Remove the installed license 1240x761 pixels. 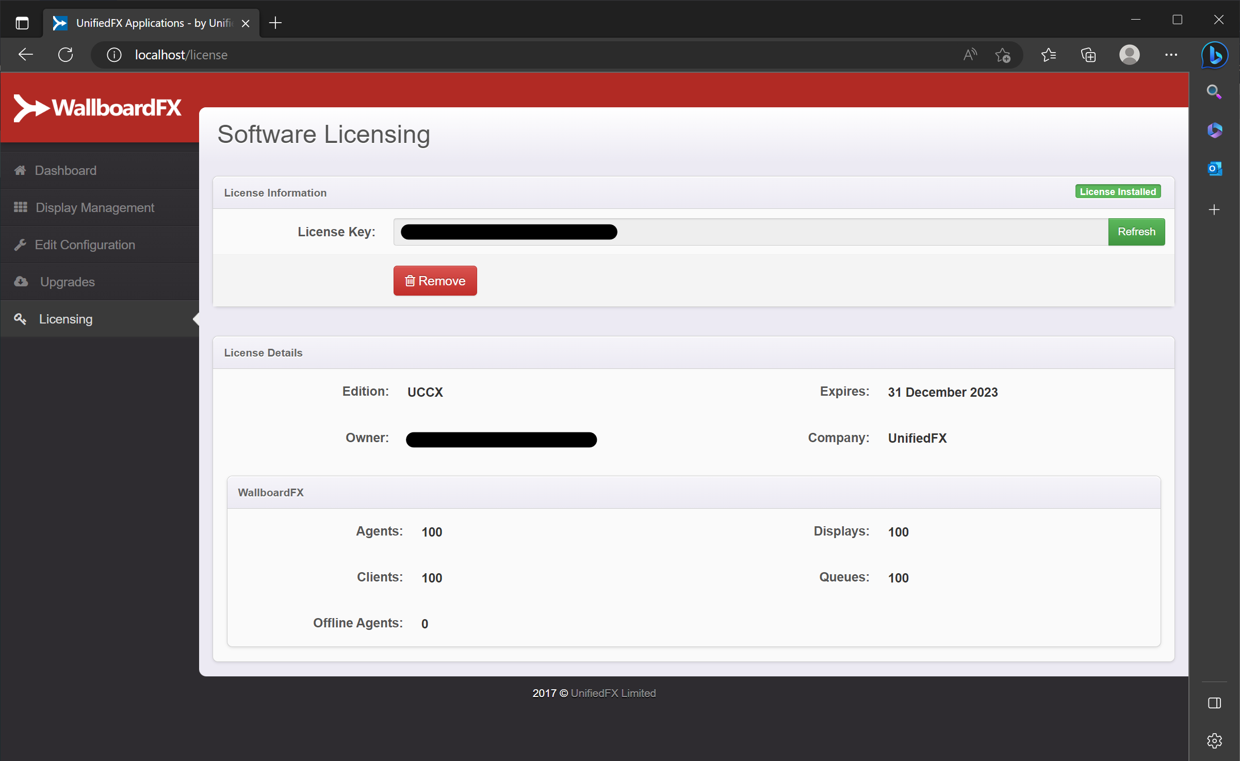pyautogui.click(x=435, y=281)
